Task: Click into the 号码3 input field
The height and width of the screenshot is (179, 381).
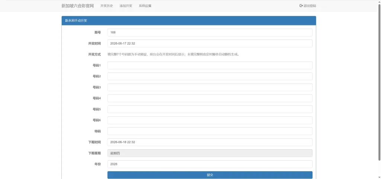Action: pyautogui.click(x=210, y=87)
